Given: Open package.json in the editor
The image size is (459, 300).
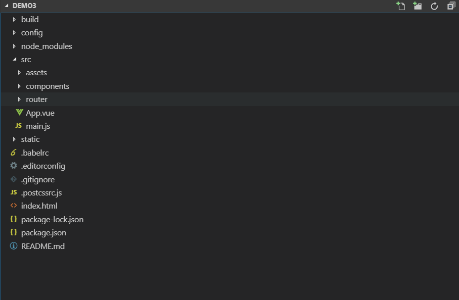Looking at the screenshot, I should [44, 232].
